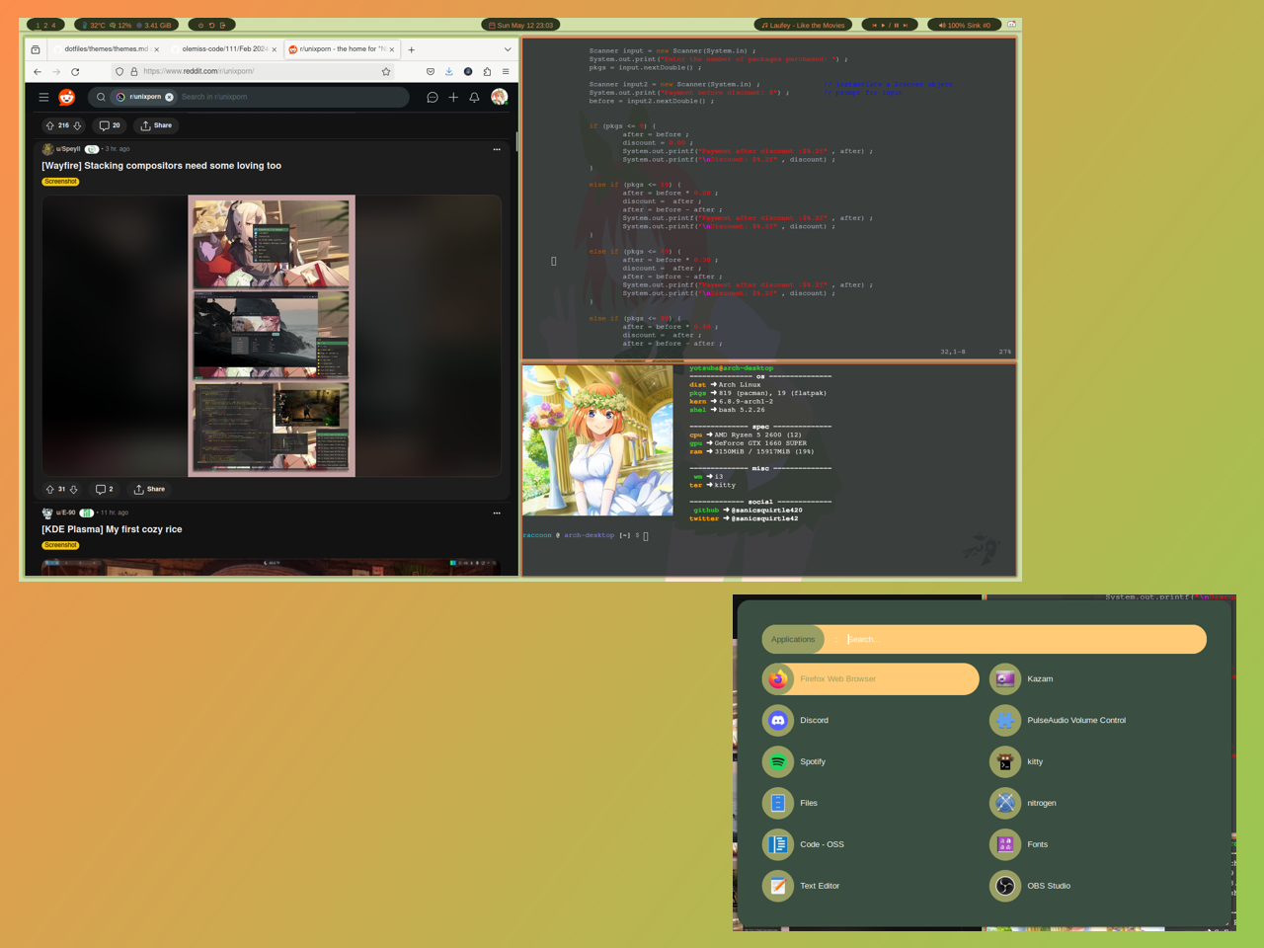The image size is (1264, 948).
Task: Switch to workspace 2 in the bar
Action: 45,25
